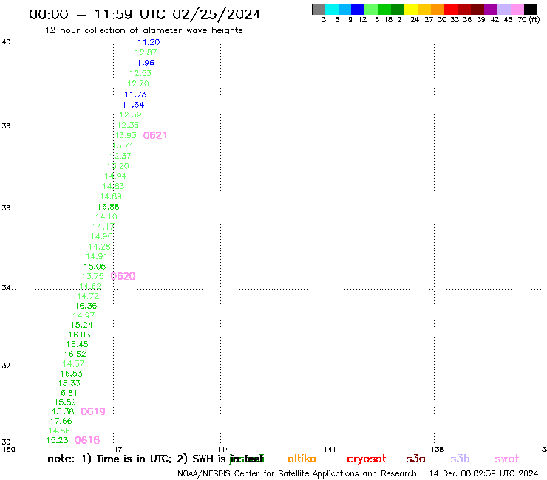
Task: Click the green value 16.36
Action: [86, 306]
